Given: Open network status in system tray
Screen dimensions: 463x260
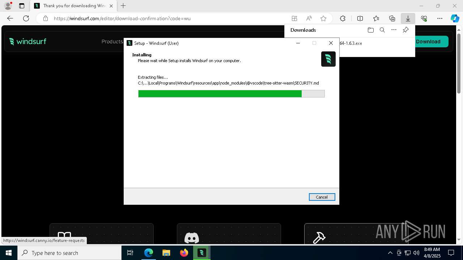Looking at the screenshot, I should (x=407, y=253).
